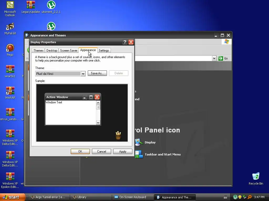Switch to On-Screen Keyboard taskbar item
Viewport: 269px width, 201px height.
pos(133,197)
